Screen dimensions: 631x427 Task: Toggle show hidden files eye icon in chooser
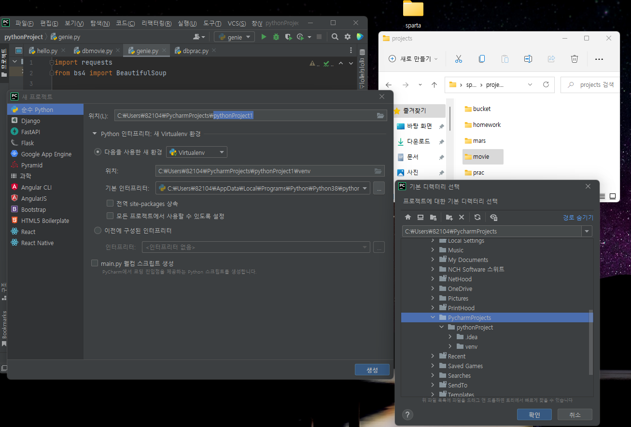[493, 217]
